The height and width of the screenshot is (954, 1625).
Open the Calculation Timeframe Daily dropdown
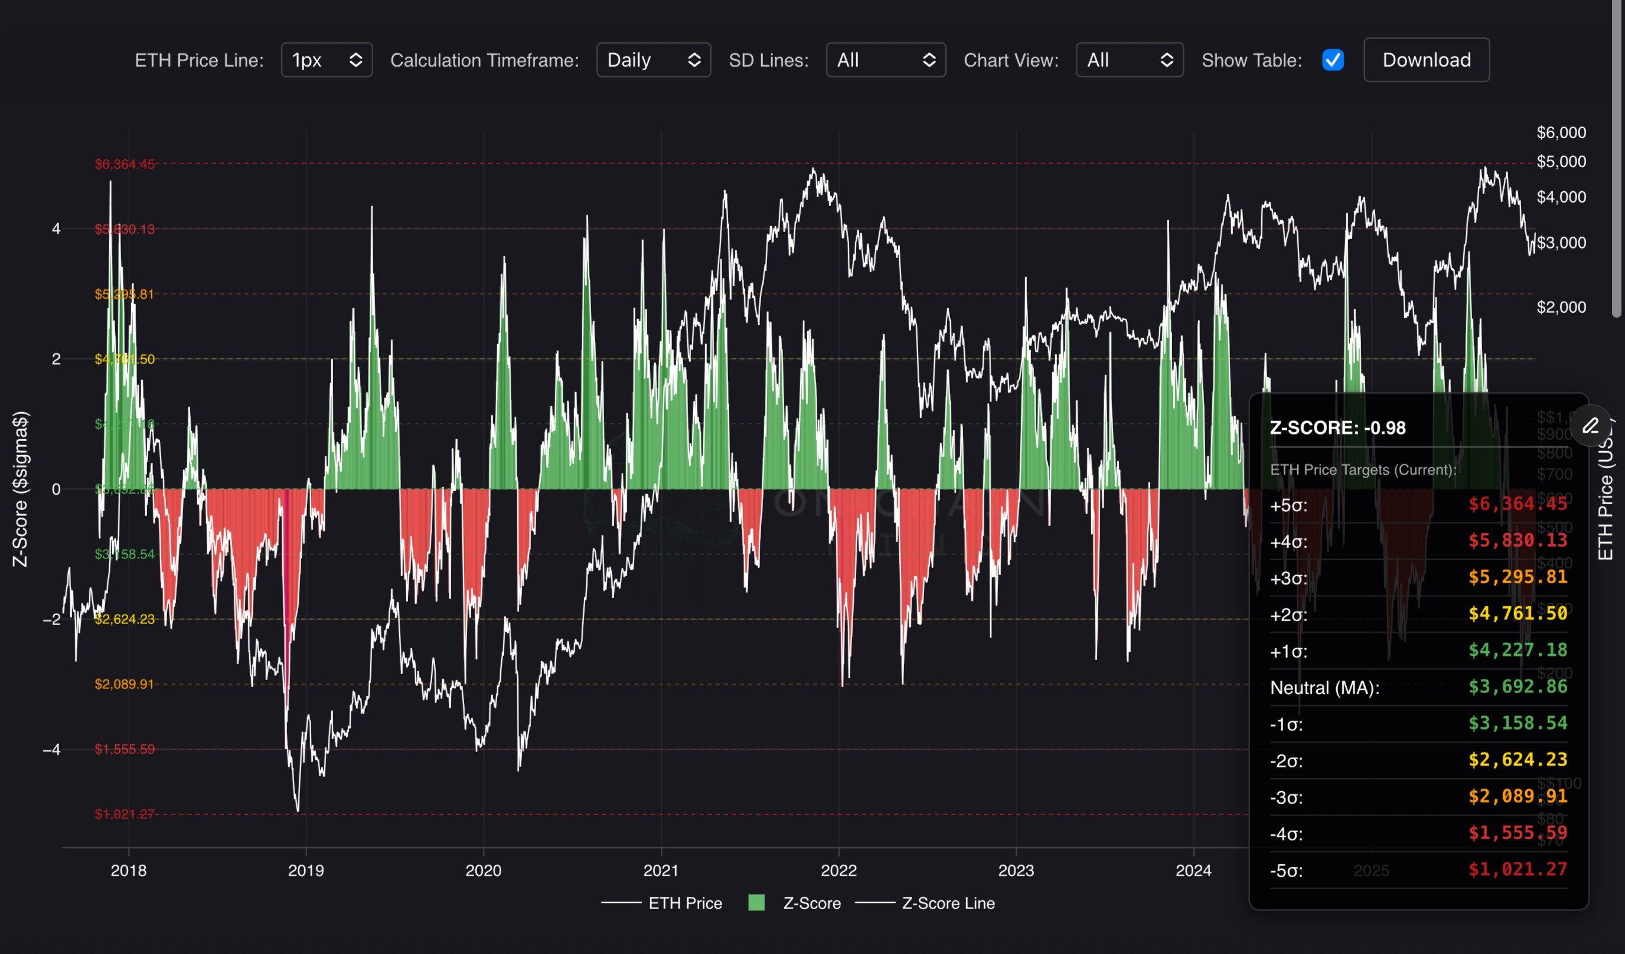pyautogui.click(x=653, y=60)
